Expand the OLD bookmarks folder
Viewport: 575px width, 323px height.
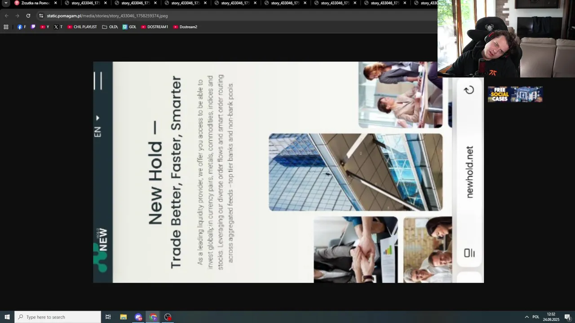110,27
